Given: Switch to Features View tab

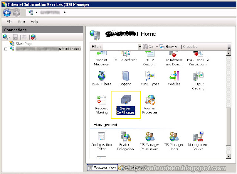Looking at the screenshot, I should (x=102, y=167).
